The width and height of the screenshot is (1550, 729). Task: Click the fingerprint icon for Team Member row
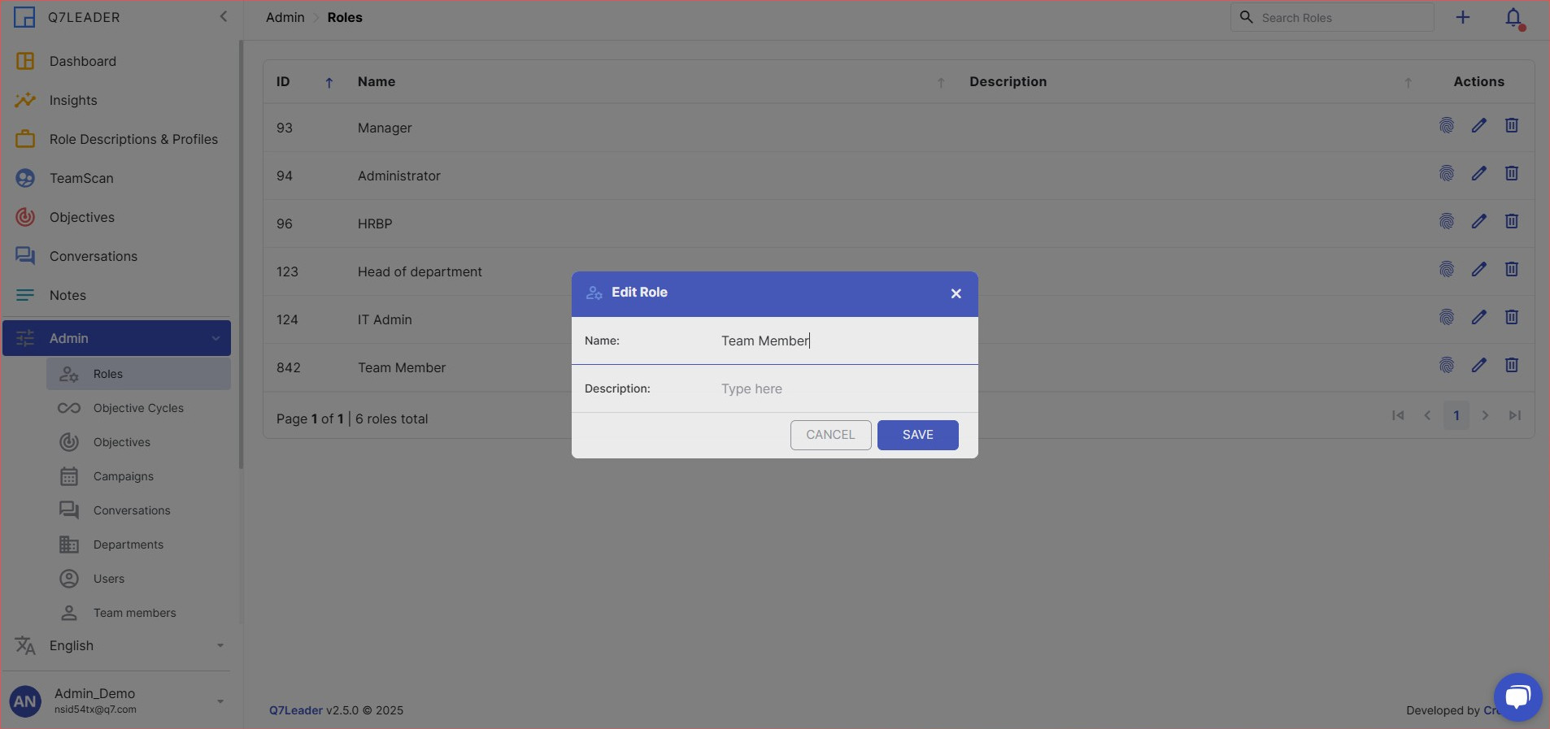(1446, 366)
